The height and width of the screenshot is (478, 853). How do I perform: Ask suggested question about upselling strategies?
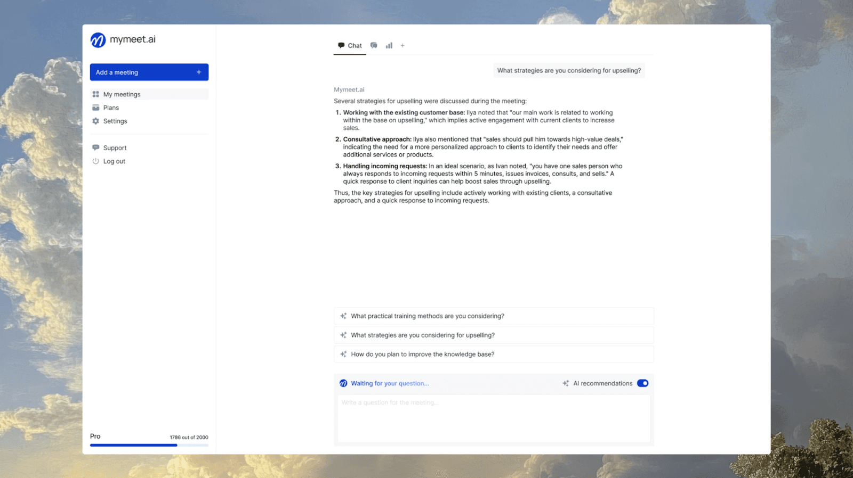(494, 335)
